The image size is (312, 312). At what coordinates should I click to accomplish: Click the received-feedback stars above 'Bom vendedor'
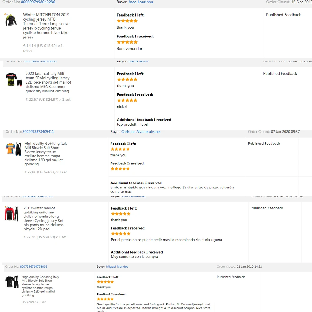click(127, 42)
